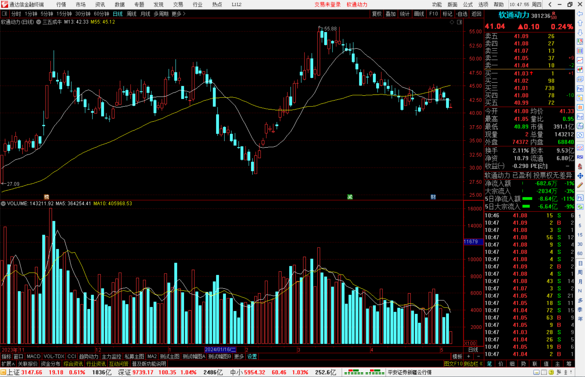Switch to 月 period in right sidebar
The height and width of the screenshot is (377, 585).
point(580,282)
